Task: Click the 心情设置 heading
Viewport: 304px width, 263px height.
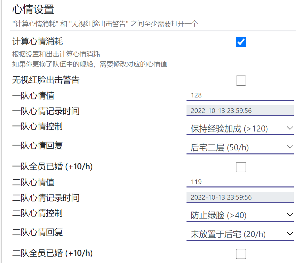Action: tap(33, 9)
